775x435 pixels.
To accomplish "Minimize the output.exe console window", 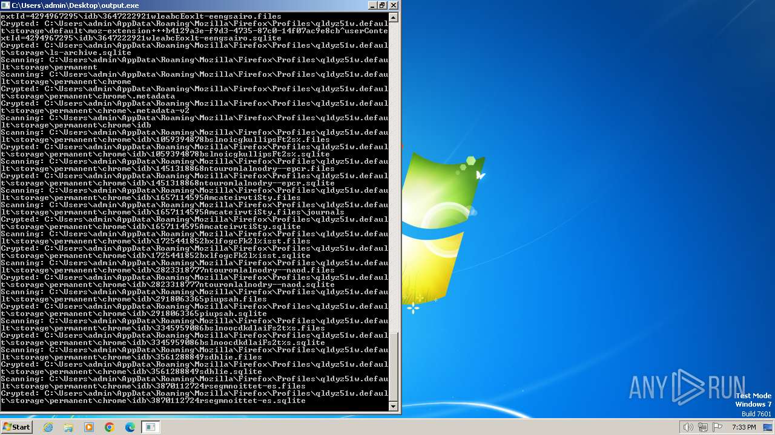I will pos(372,5).
